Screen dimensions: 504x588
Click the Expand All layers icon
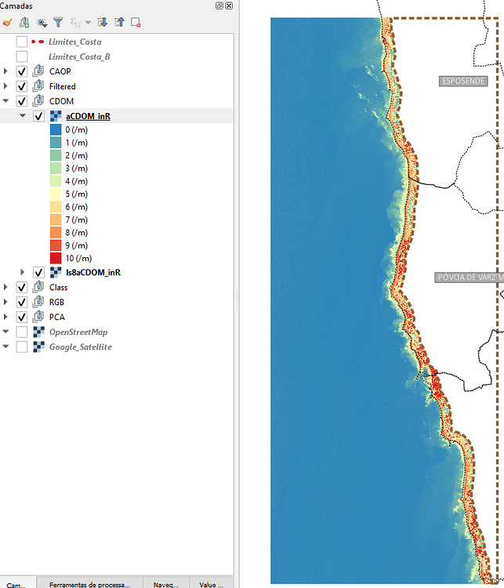pos(103,23)
